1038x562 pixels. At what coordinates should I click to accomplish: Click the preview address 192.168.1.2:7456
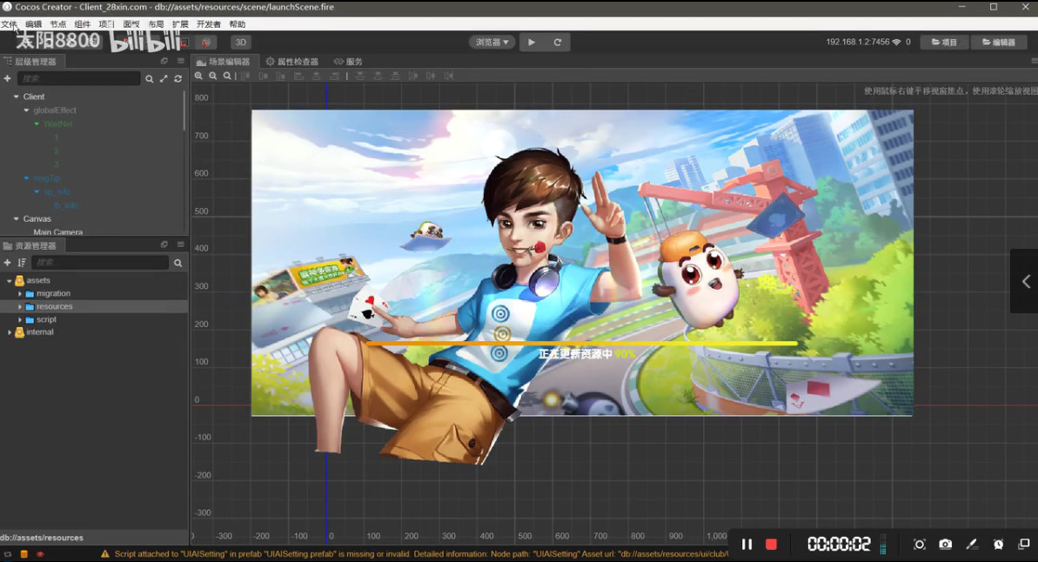(x=857, y=42)
